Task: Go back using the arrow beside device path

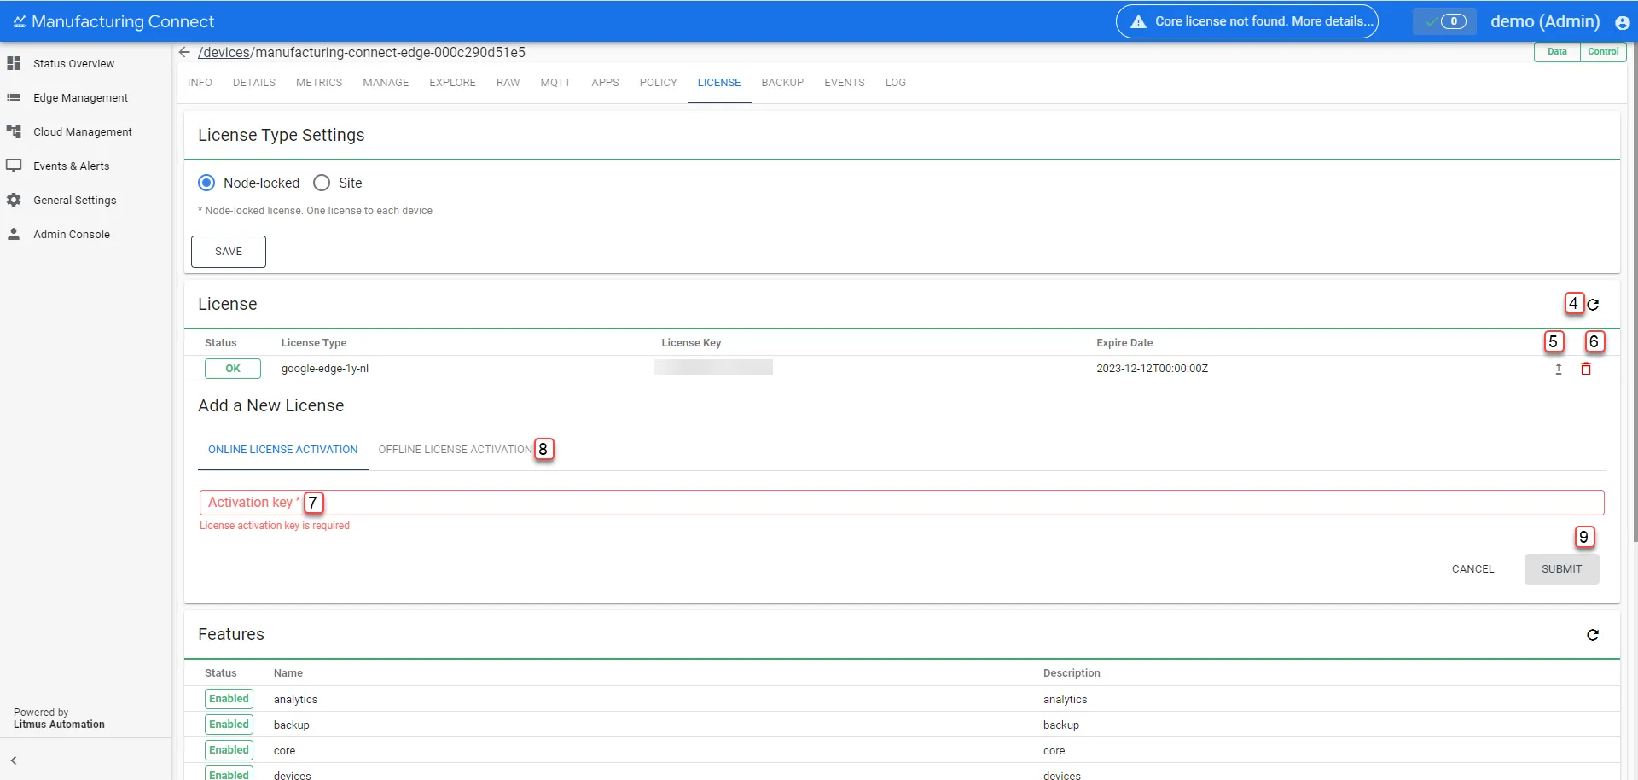Action: coord(184,52)
